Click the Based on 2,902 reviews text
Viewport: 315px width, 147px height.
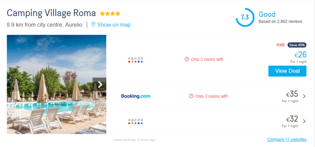(x=280, y=22)
